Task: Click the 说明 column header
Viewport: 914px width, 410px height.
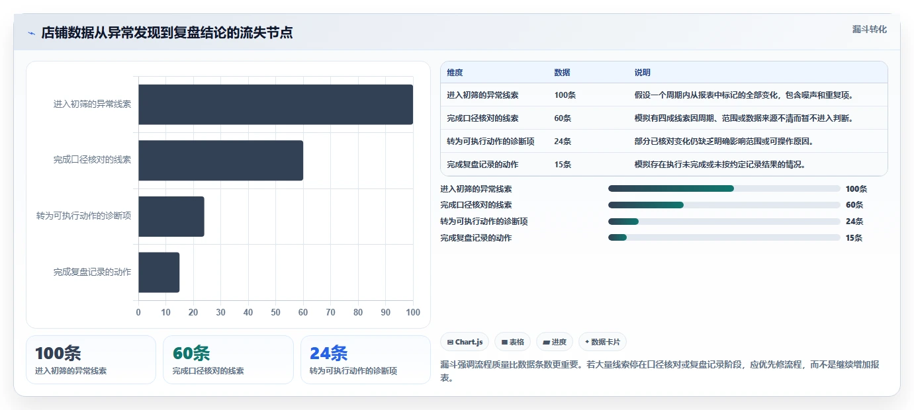Action: (x=643, y=73)
